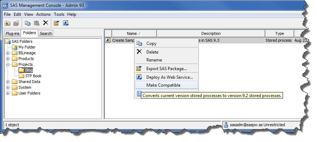
Task: Click the 'Stored process' type cell
Action: 278,40
